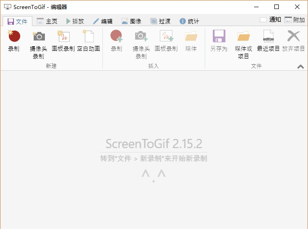Load media or project (媒体或项目)
Screen dimensions: 308x238
[243, 45]
